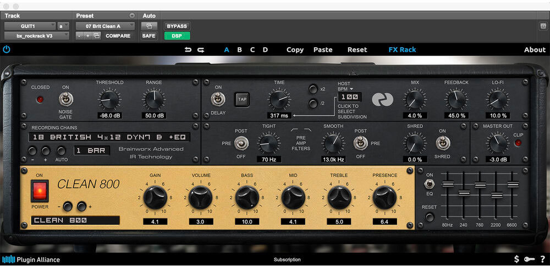The height and width of the screenshot is (268, 550).
Task: Open the GUIT1 track selector dropdown
Action: coord(30,26)
